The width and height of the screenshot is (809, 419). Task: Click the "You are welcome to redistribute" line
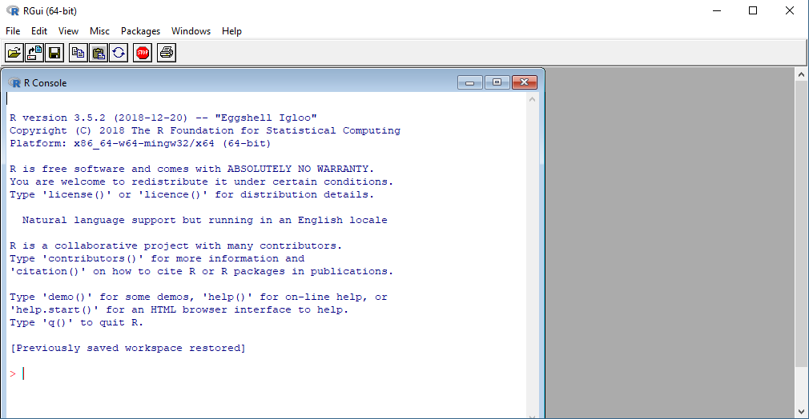pos(201,182)
